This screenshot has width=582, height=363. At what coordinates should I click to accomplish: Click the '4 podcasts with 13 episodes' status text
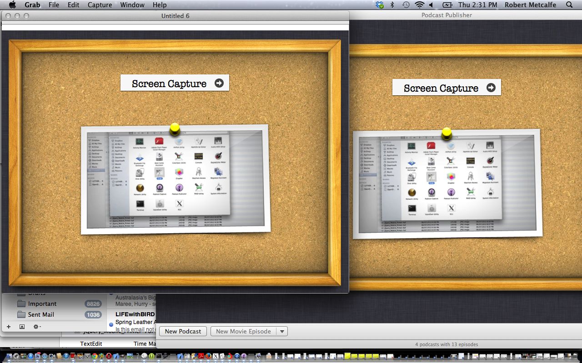pyautogui.click(x=447, y=344)
